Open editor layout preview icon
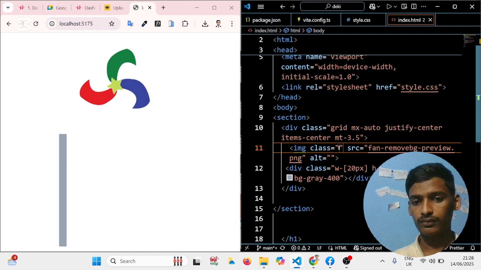 (404, 7)
